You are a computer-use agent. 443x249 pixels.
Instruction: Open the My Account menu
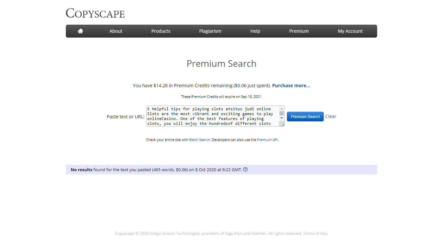350,31
